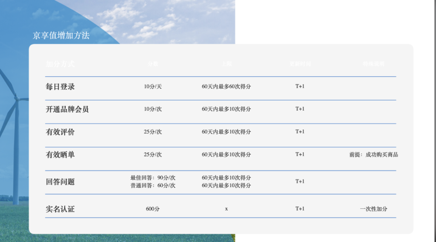Click T+1 in the 开通品牌会员 row

pos(300,109)
